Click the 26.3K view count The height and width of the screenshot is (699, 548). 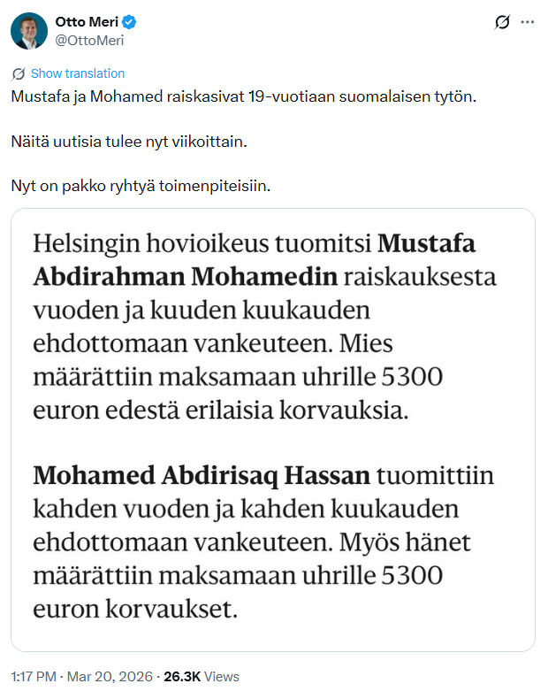tap(183, 676)
